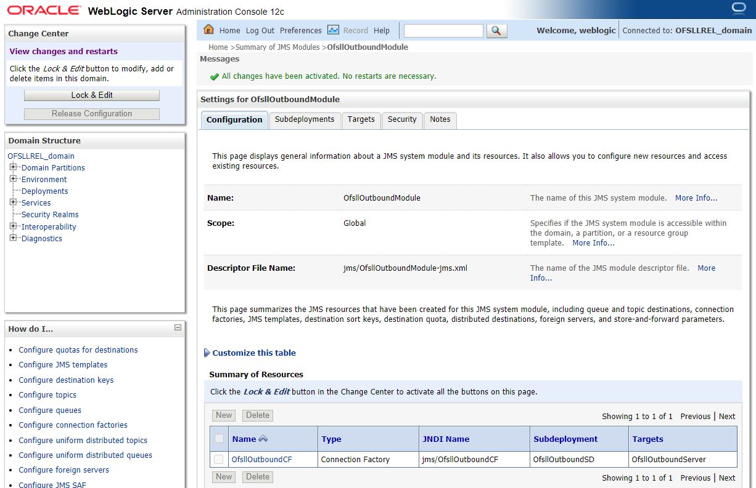Open Configure topics help link

[47, 394]
